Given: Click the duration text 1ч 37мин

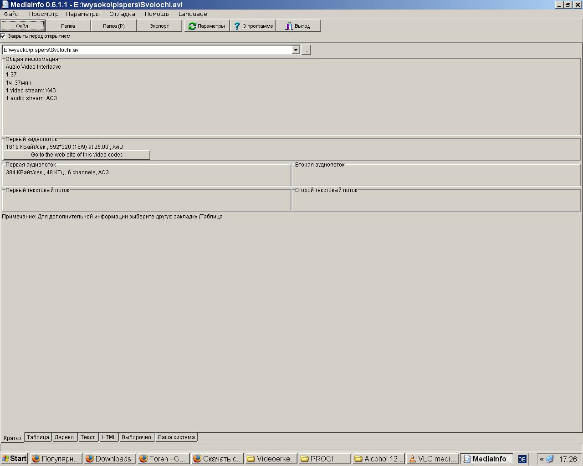Looking at the screenshot, I should pyautogui.click(x=19, y=83).
